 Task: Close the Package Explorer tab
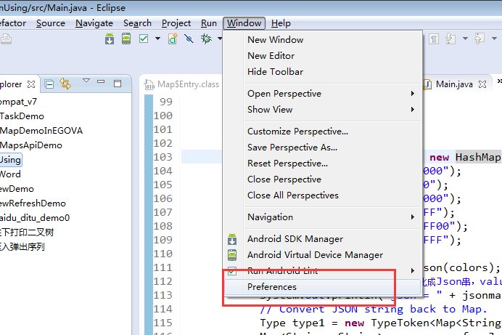(x=31, y=84)
